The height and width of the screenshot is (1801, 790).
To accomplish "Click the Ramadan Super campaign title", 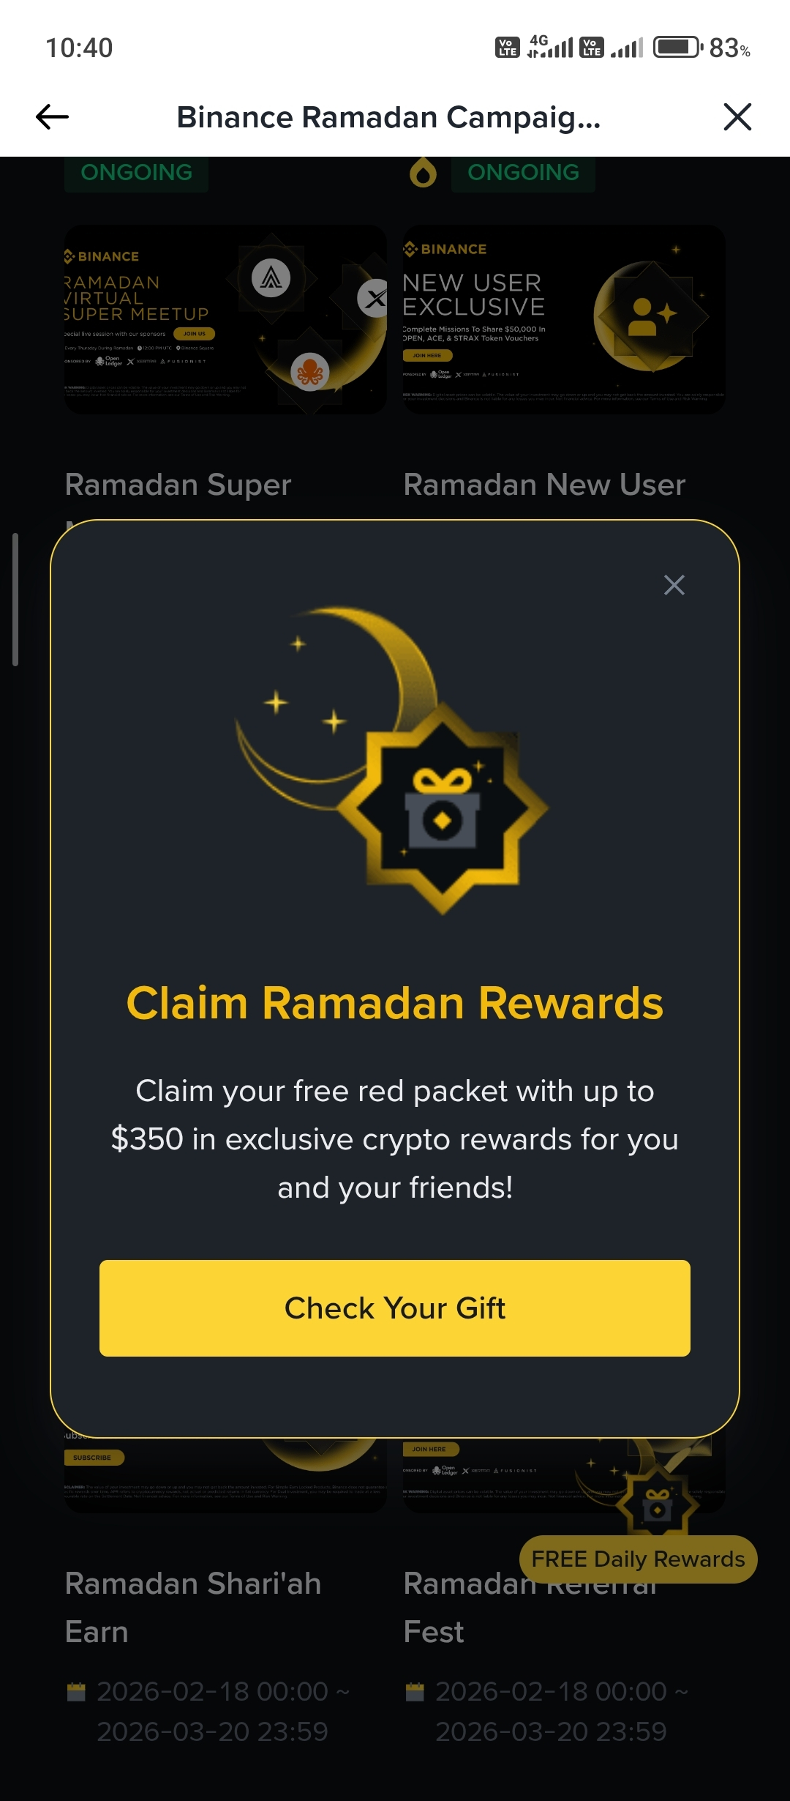I will (x=178, y=485).
